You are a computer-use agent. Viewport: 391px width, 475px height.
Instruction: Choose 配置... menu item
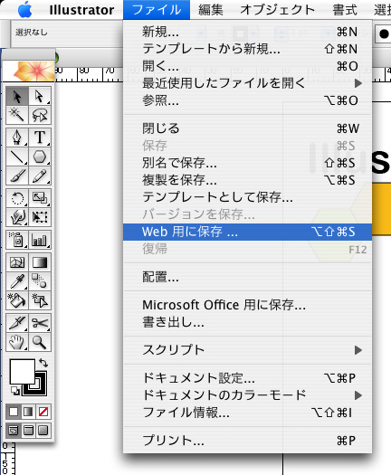(x=247, y=277)
